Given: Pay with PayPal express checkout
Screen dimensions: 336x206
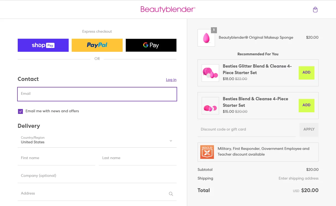Looking at the screenshot, I should pos(97,45).
